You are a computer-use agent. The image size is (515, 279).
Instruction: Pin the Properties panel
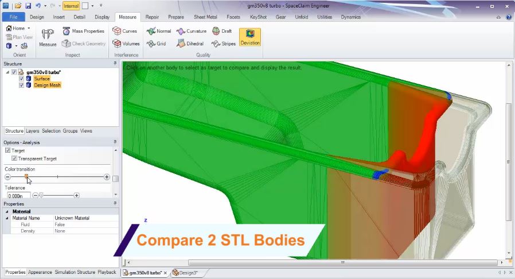tap(115, 203)
